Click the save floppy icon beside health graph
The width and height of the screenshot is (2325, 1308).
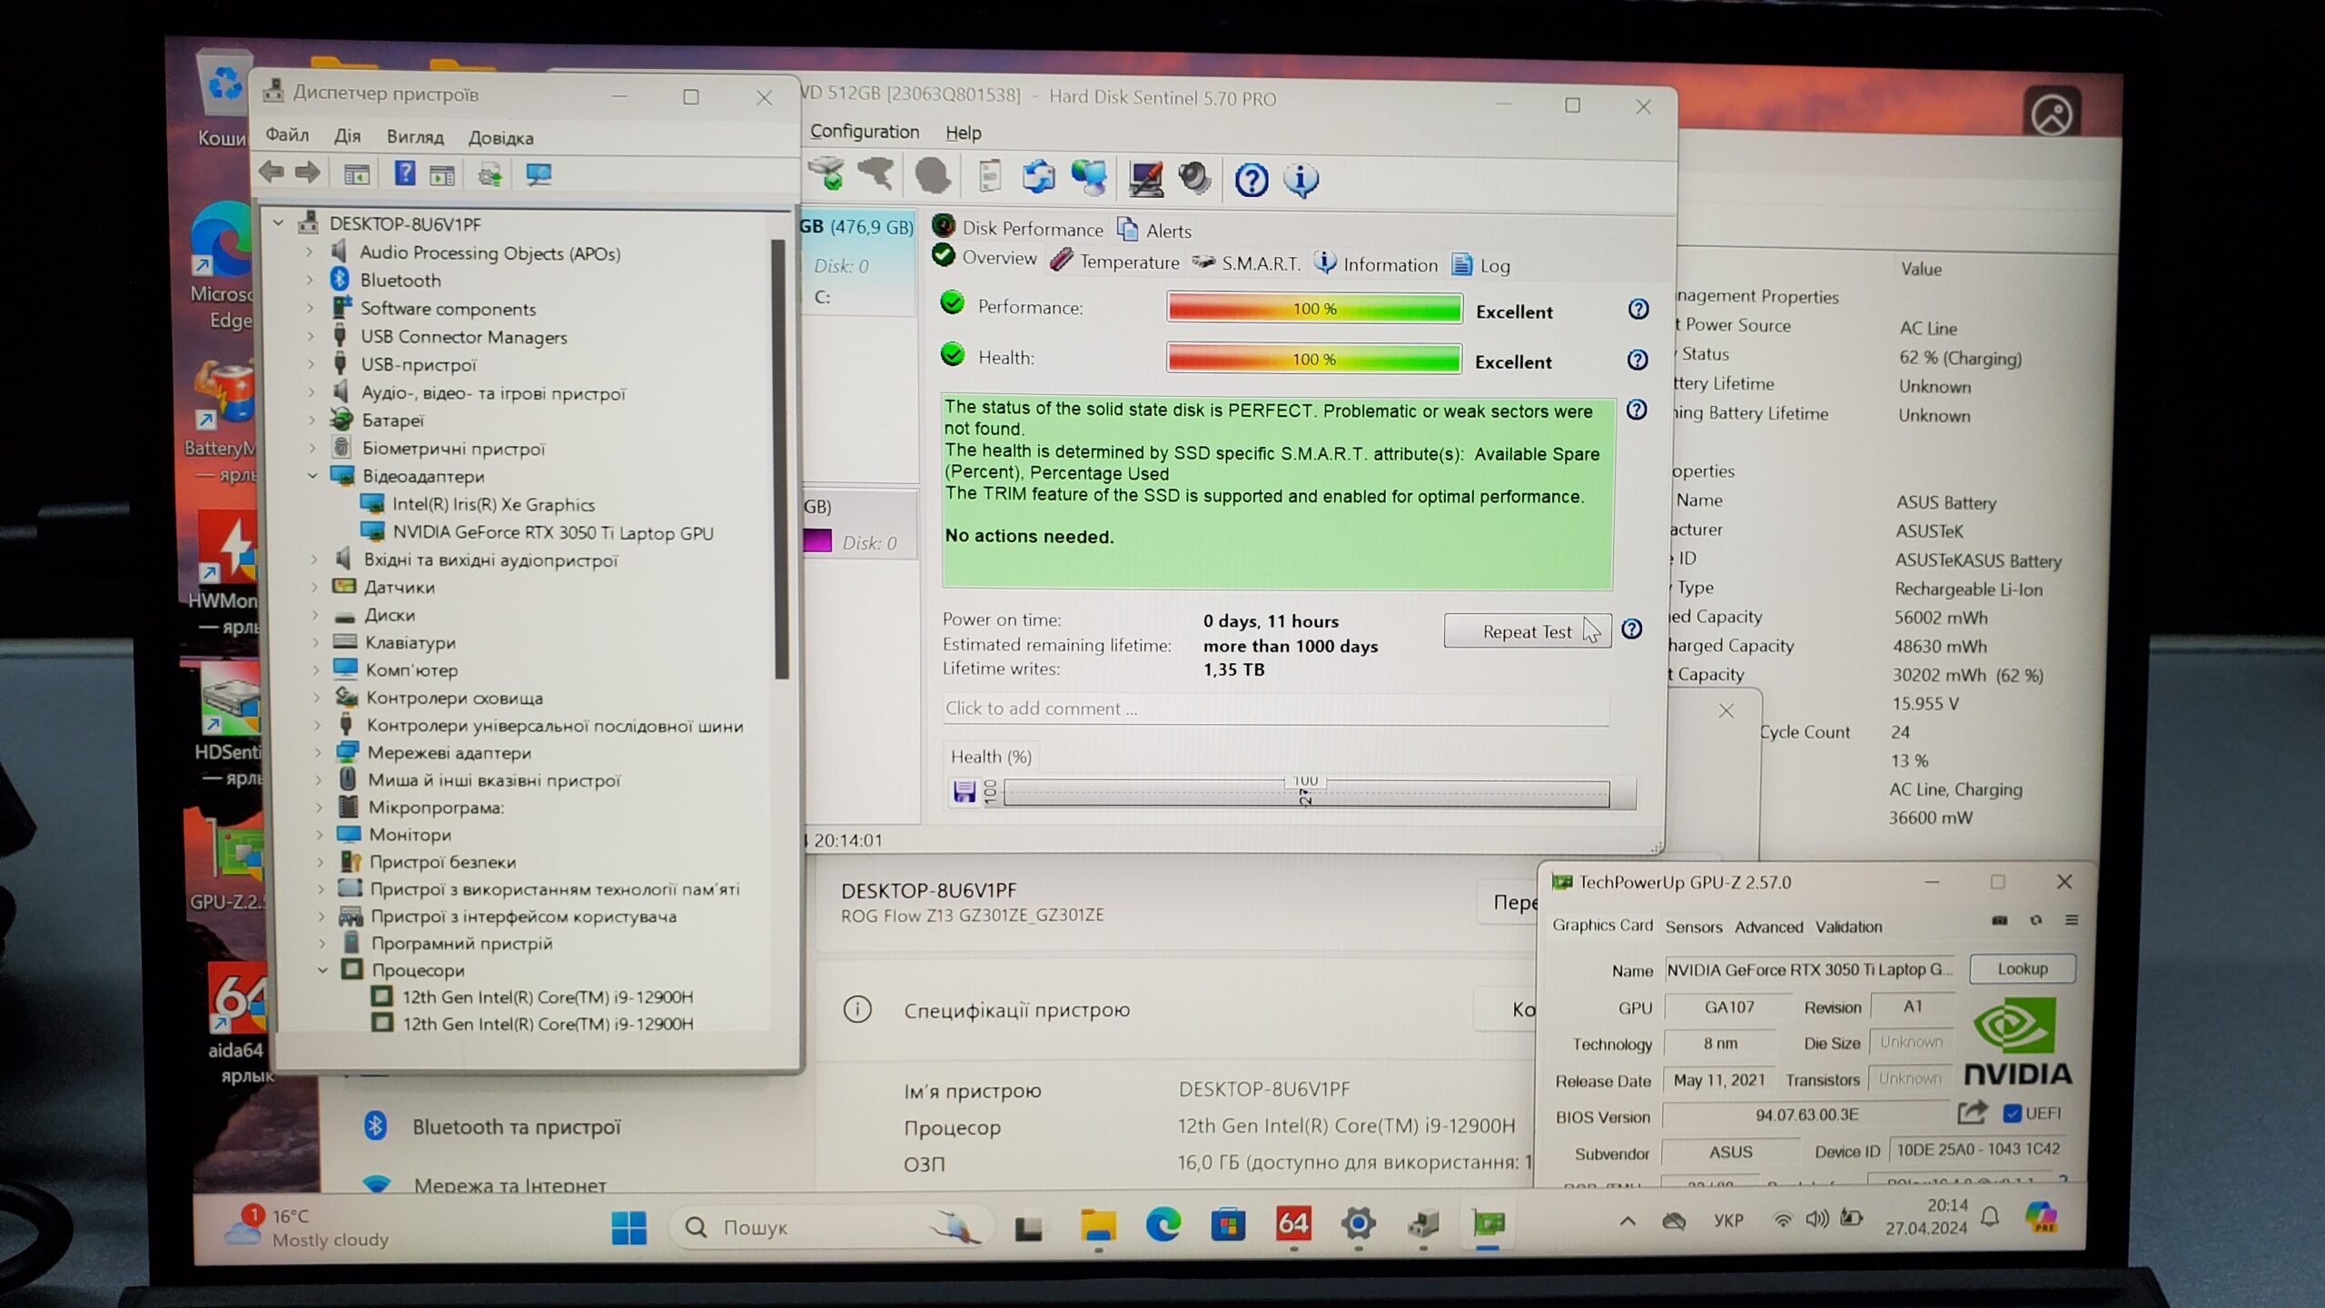[x=964, y=792]
